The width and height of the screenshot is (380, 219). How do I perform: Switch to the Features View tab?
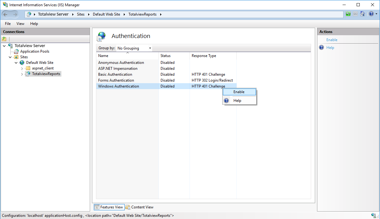[x=109, y=207]
